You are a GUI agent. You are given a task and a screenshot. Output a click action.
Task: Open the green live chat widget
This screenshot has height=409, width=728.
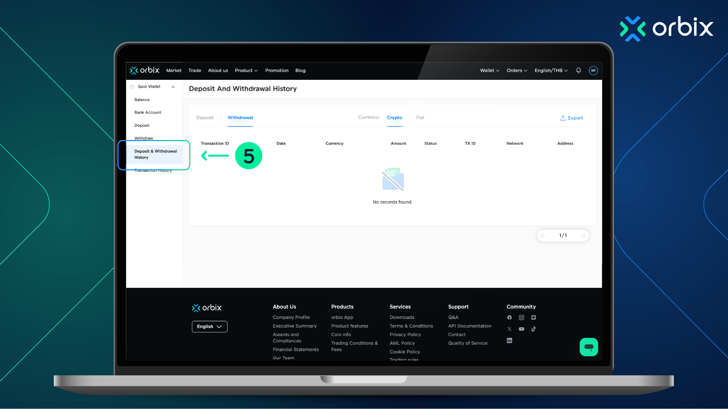589,347
